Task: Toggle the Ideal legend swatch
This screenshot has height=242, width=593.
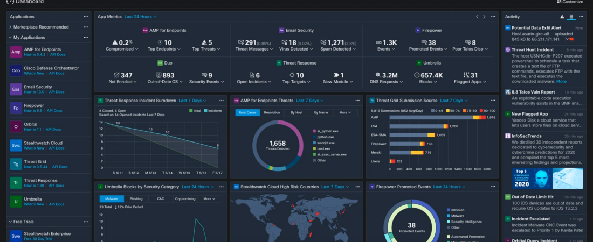Action: tap(191, 111)
